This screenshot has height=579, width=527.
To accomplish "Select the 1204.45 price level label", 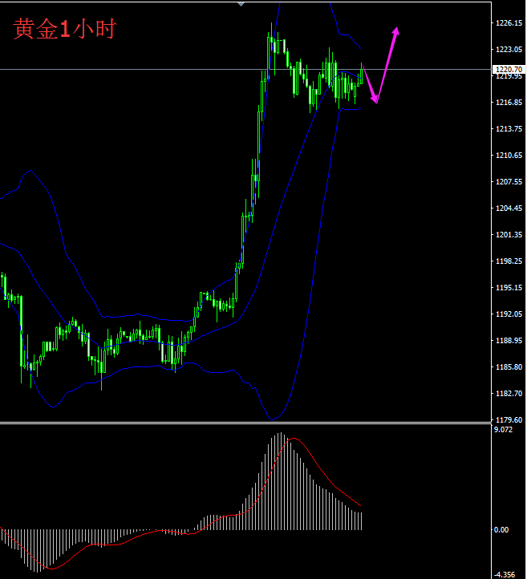I will [x=509, y=209].
